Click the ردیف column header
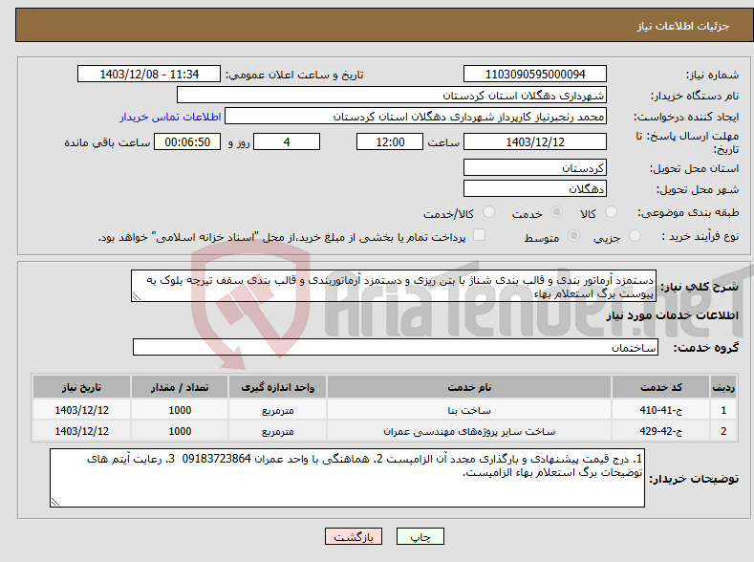The height and width of the screenshot is (562, 754). 723,387
